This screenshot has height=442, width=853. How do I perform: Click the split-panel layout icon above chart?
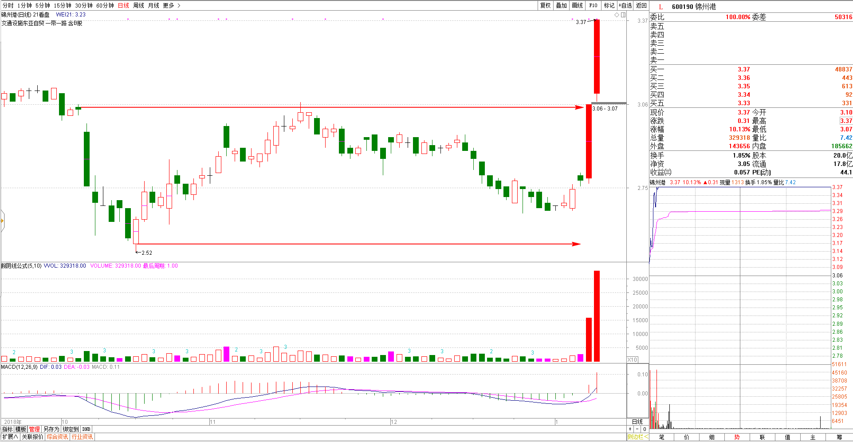click(x=623, y=15)
